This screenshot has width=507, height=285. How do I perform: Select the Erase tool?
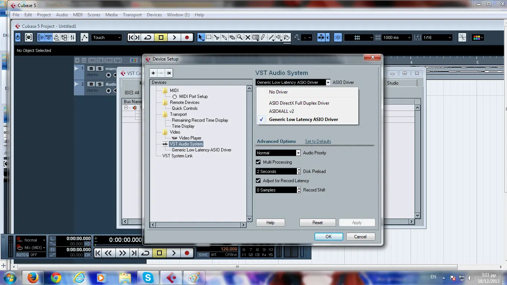232,37
